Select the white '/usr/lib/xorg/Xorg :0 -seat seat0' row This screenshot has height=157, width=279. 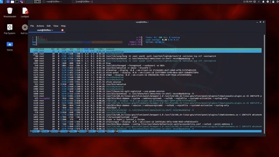pos(146,56)
